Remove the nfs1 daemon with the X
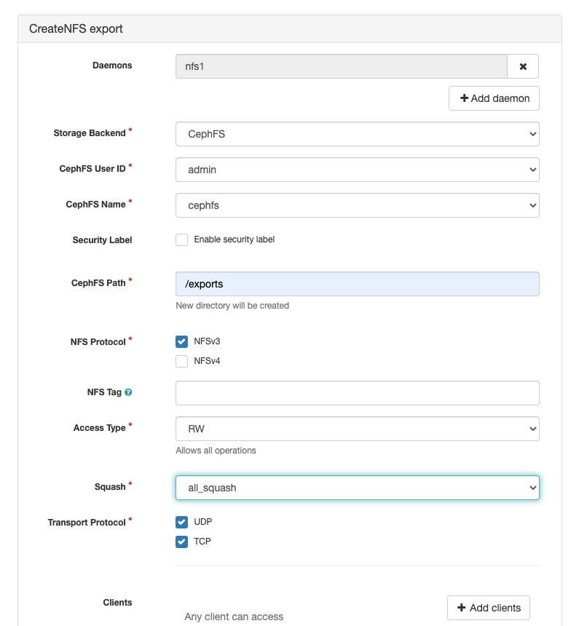Screen dimensions: 579x626 coord(523,66)
